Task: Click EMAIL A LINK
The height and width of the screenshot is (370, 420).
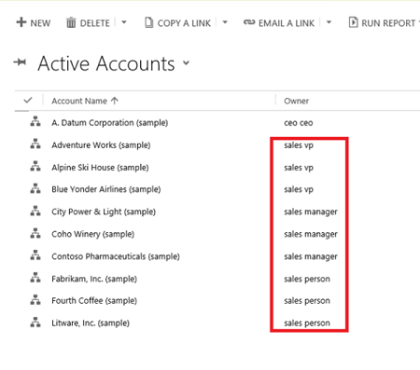Action: [279, 22]
